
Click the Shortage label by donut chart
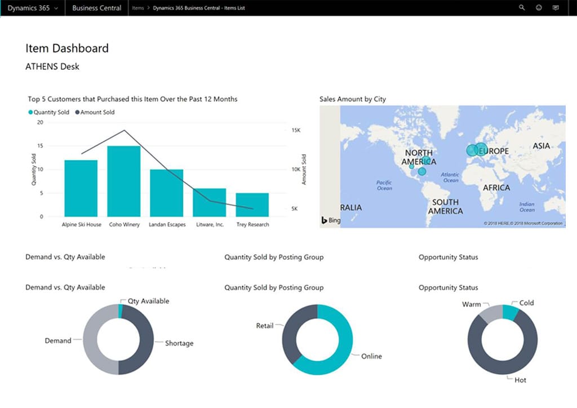(x=179, y=343)
